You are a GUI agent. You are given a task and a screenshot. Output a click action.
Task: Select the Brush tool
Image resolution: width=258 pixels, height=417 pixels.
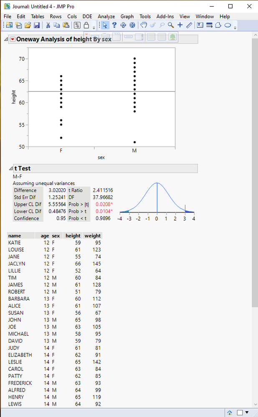click(x=153, y=25)
